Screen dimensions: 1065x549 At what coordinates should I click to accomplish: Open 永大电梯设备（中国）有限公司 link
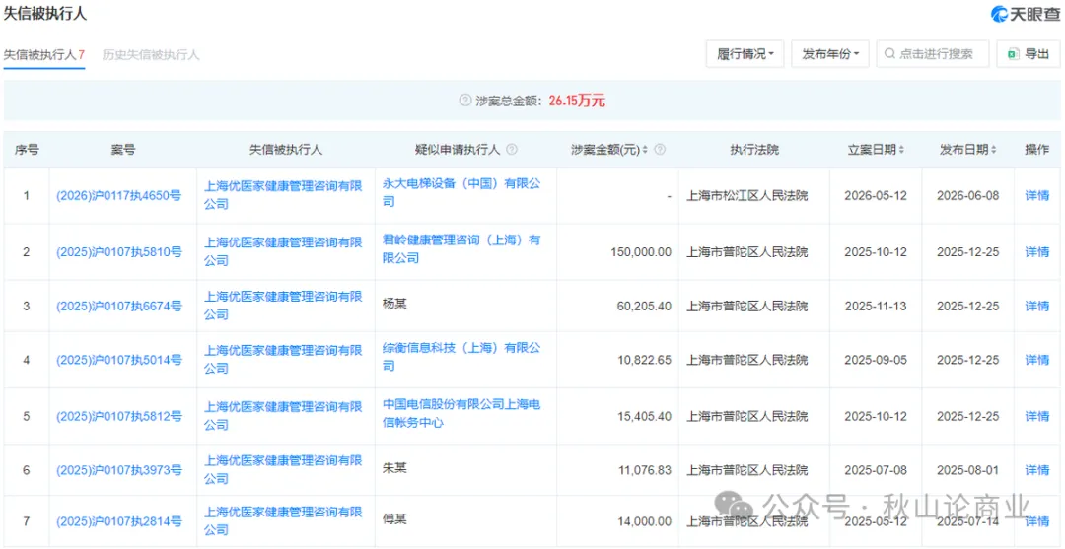pos(461,193)
